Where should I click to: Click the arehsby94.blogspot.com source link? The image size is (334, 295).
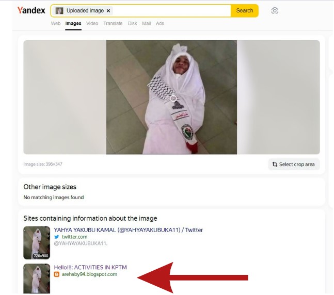tap(89, 274)
